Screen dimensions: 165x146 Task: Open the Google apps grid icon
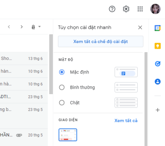click(x=140, y=9)
